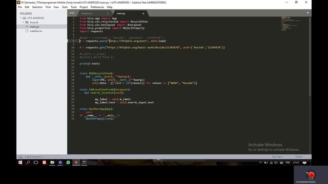The image size is (328, 184).
Task: Open Task View on the taskbar
Action: pyautogui.click(x=36, y=163)
